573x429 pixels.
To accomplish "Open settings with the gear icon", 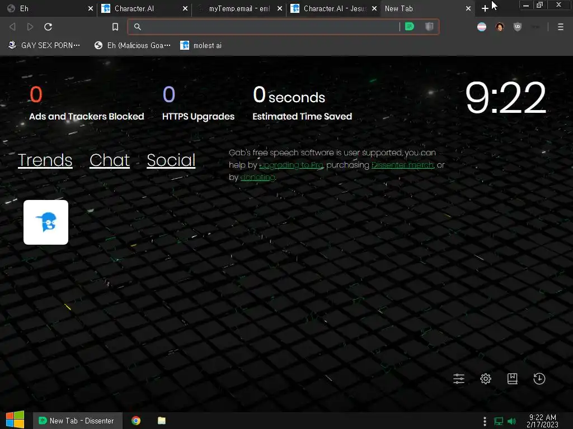I will [486, 379].
